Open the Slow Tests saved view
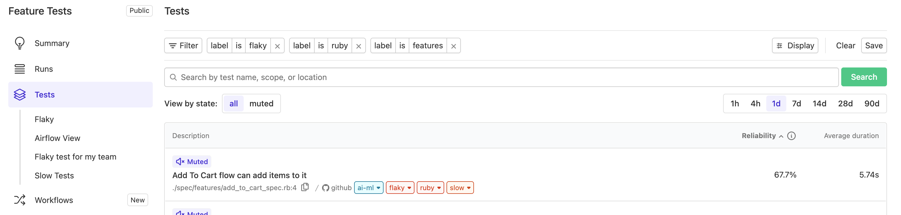 [x=54, y=176]
